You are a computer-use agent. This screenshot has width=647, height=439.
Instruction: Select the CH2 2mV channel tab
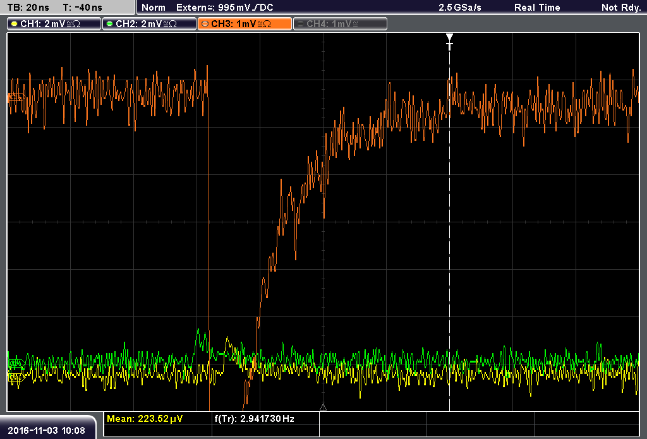[x=149, y=24]
